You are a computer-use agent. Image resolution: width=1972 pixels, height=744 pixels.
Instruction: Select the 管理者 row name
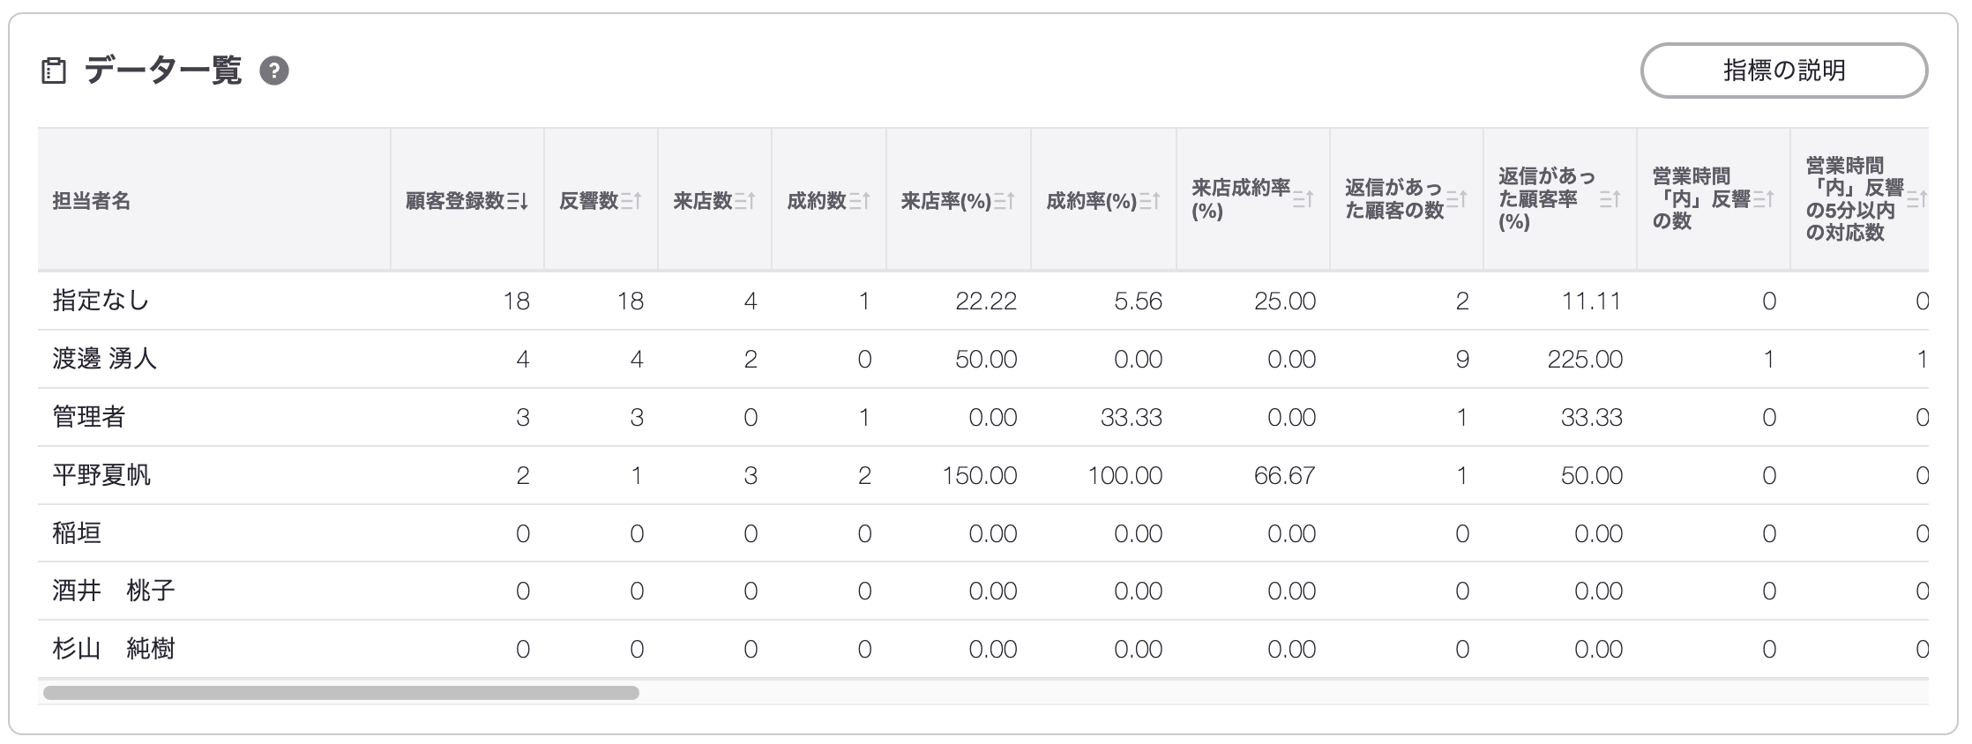coord(89,417)
